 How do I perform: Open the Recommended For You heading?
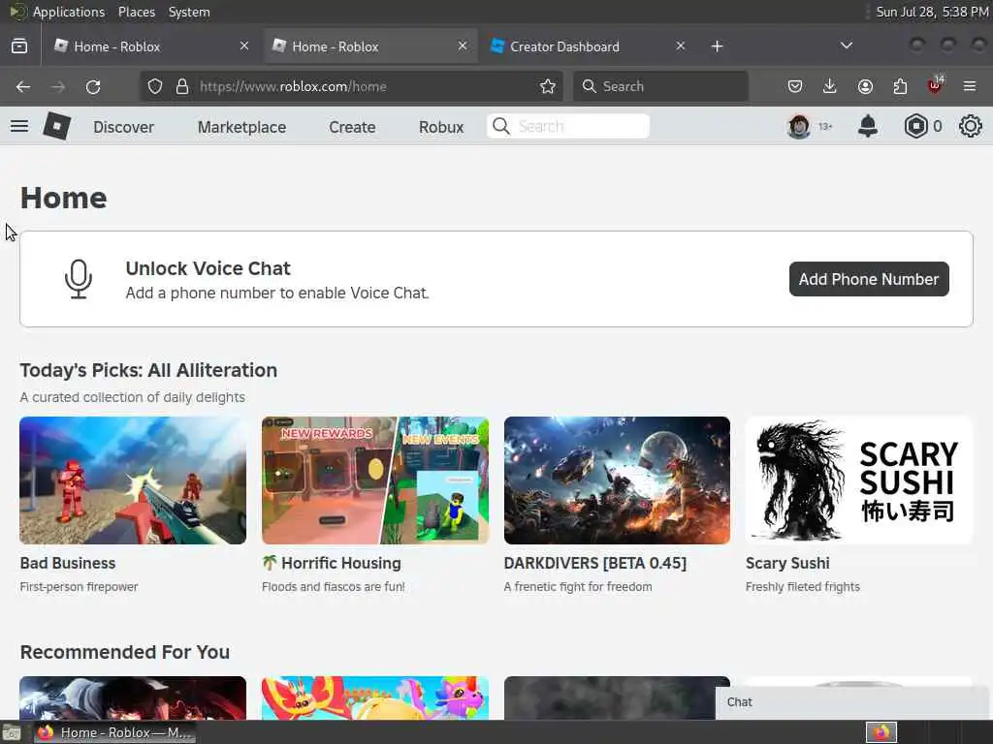(125, 652)
